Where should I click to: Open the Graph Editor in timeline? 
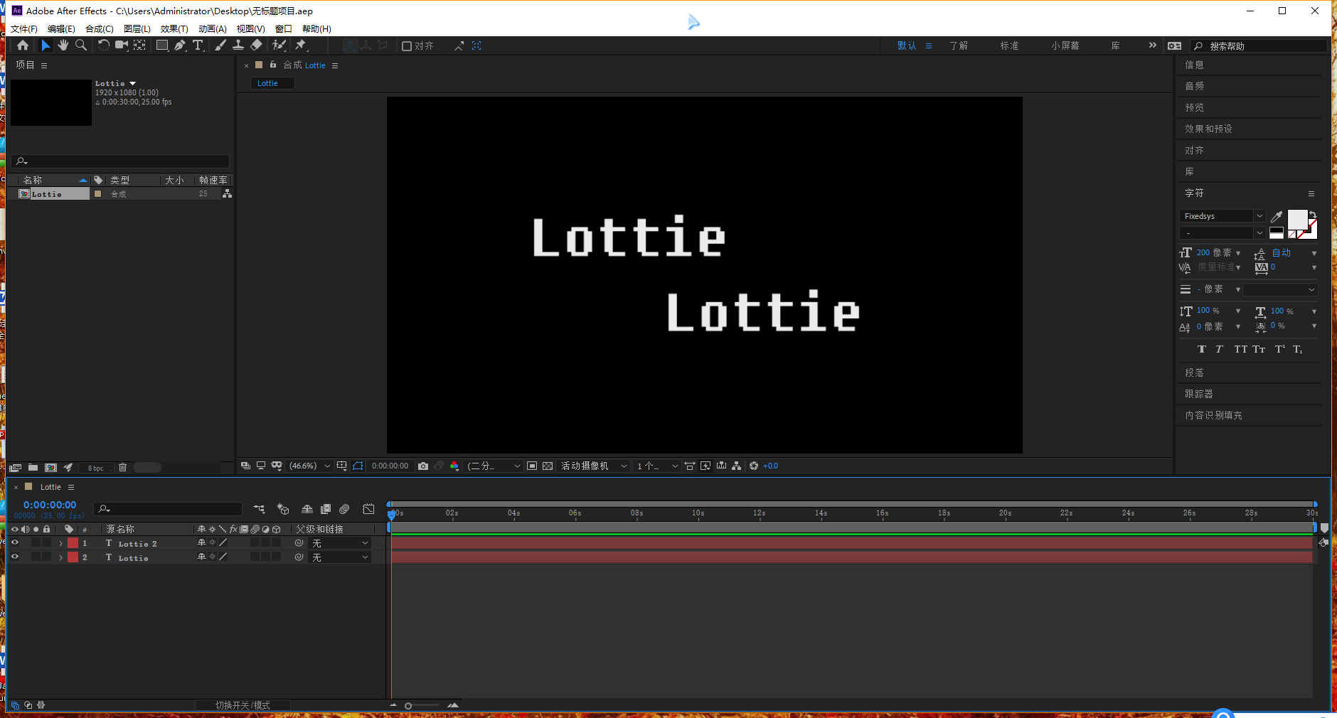tap(368, 509)
